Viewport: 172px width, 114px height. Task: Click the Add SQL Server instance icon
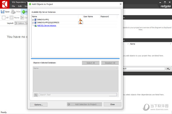pyautogui.click(x=36, y=26)
